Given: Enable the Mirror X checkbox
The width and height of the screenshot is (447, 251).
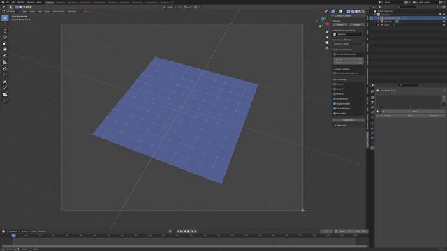Looking at the screenshot, I should pyautogui.click(x=335, y=84).
